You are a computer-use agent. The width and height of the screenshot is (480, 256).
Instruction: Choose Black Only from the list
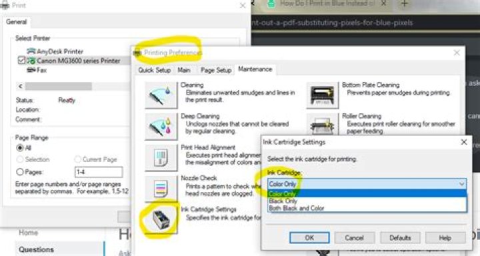tap(367, 201)
